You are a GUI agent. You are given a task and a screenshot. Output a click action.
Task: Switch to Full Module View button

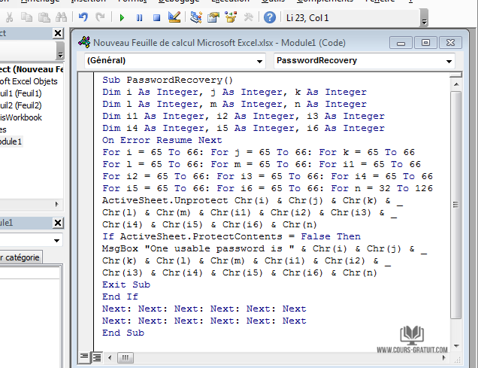click(x=97, y=356)
